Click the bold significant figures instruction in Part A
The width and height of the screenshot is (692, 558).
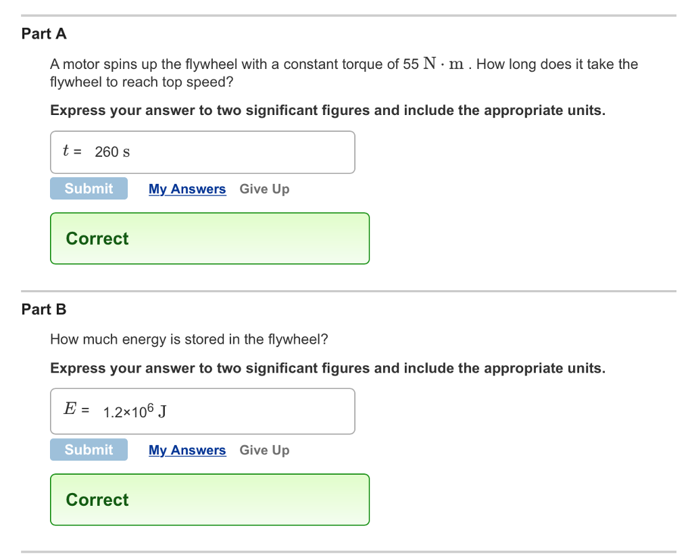(x=328, y=110)
